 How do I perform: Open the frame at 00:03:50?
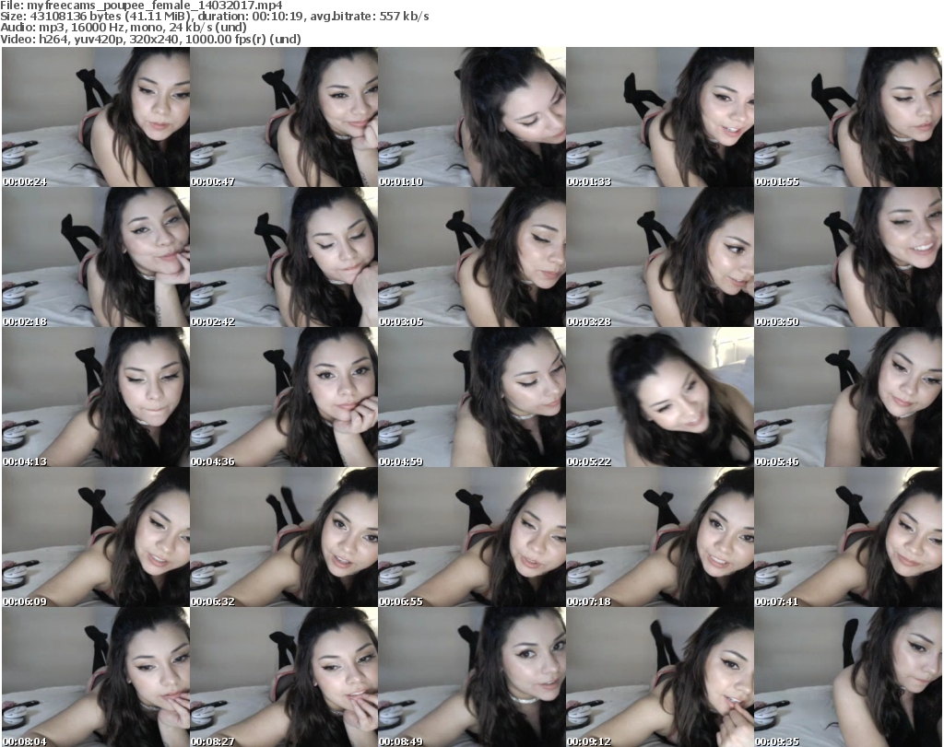(x=848, y=257)
